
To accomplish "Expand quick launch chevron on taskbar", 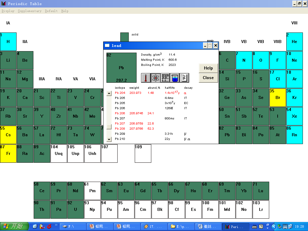I will (56, 225).
